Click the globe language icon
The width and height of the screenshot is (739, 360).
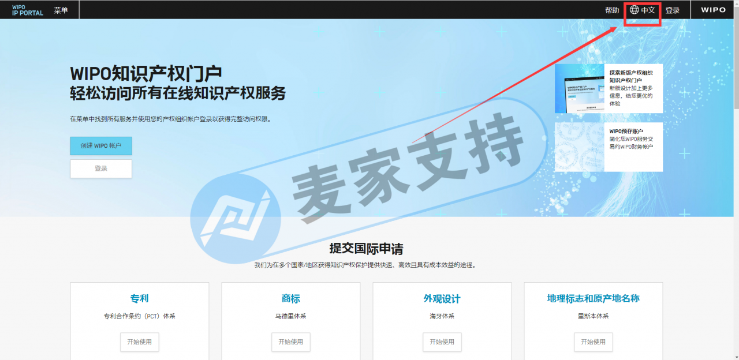[x=635, y=10]
